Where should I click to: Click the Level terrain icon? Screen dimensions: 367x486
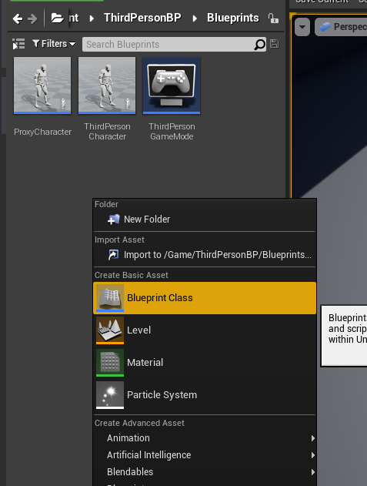pyautogui.click(x=110, y=330)
